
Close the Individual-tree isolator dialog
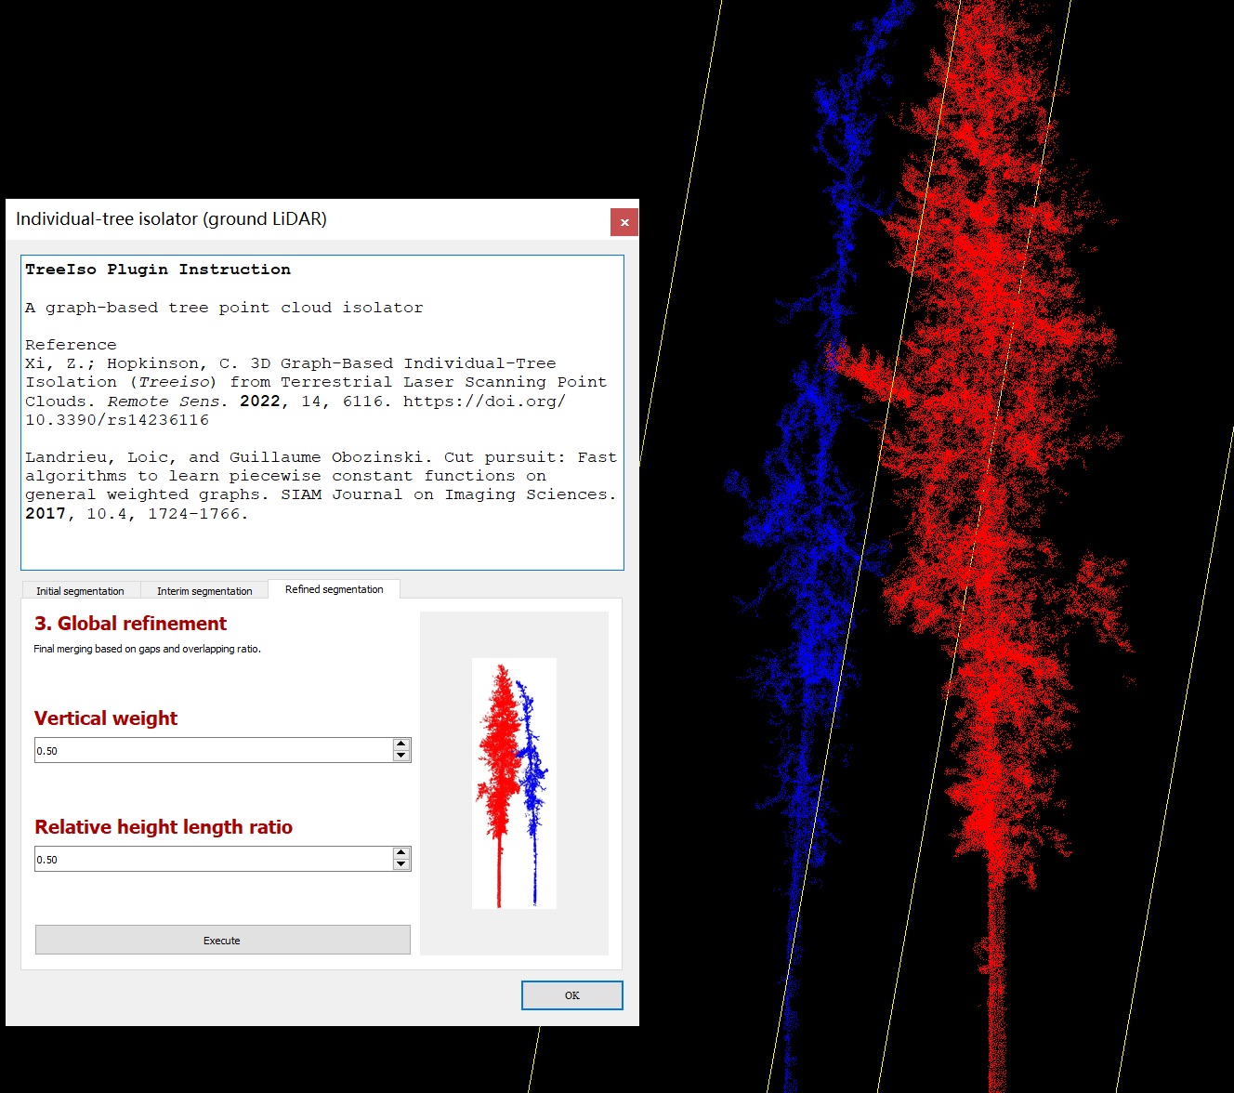coord(624,222)
